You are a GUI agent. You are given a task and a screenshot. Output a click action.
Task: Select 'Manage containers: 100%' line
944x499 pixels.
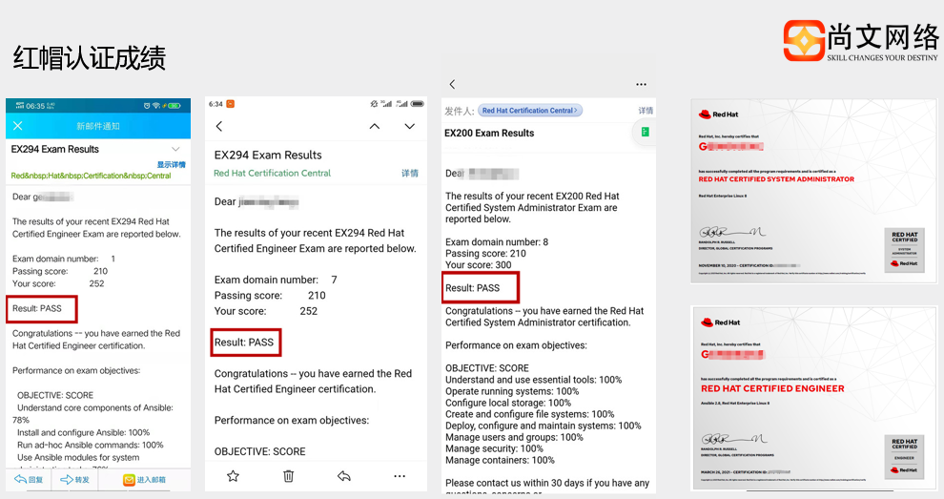pos(501,460)
